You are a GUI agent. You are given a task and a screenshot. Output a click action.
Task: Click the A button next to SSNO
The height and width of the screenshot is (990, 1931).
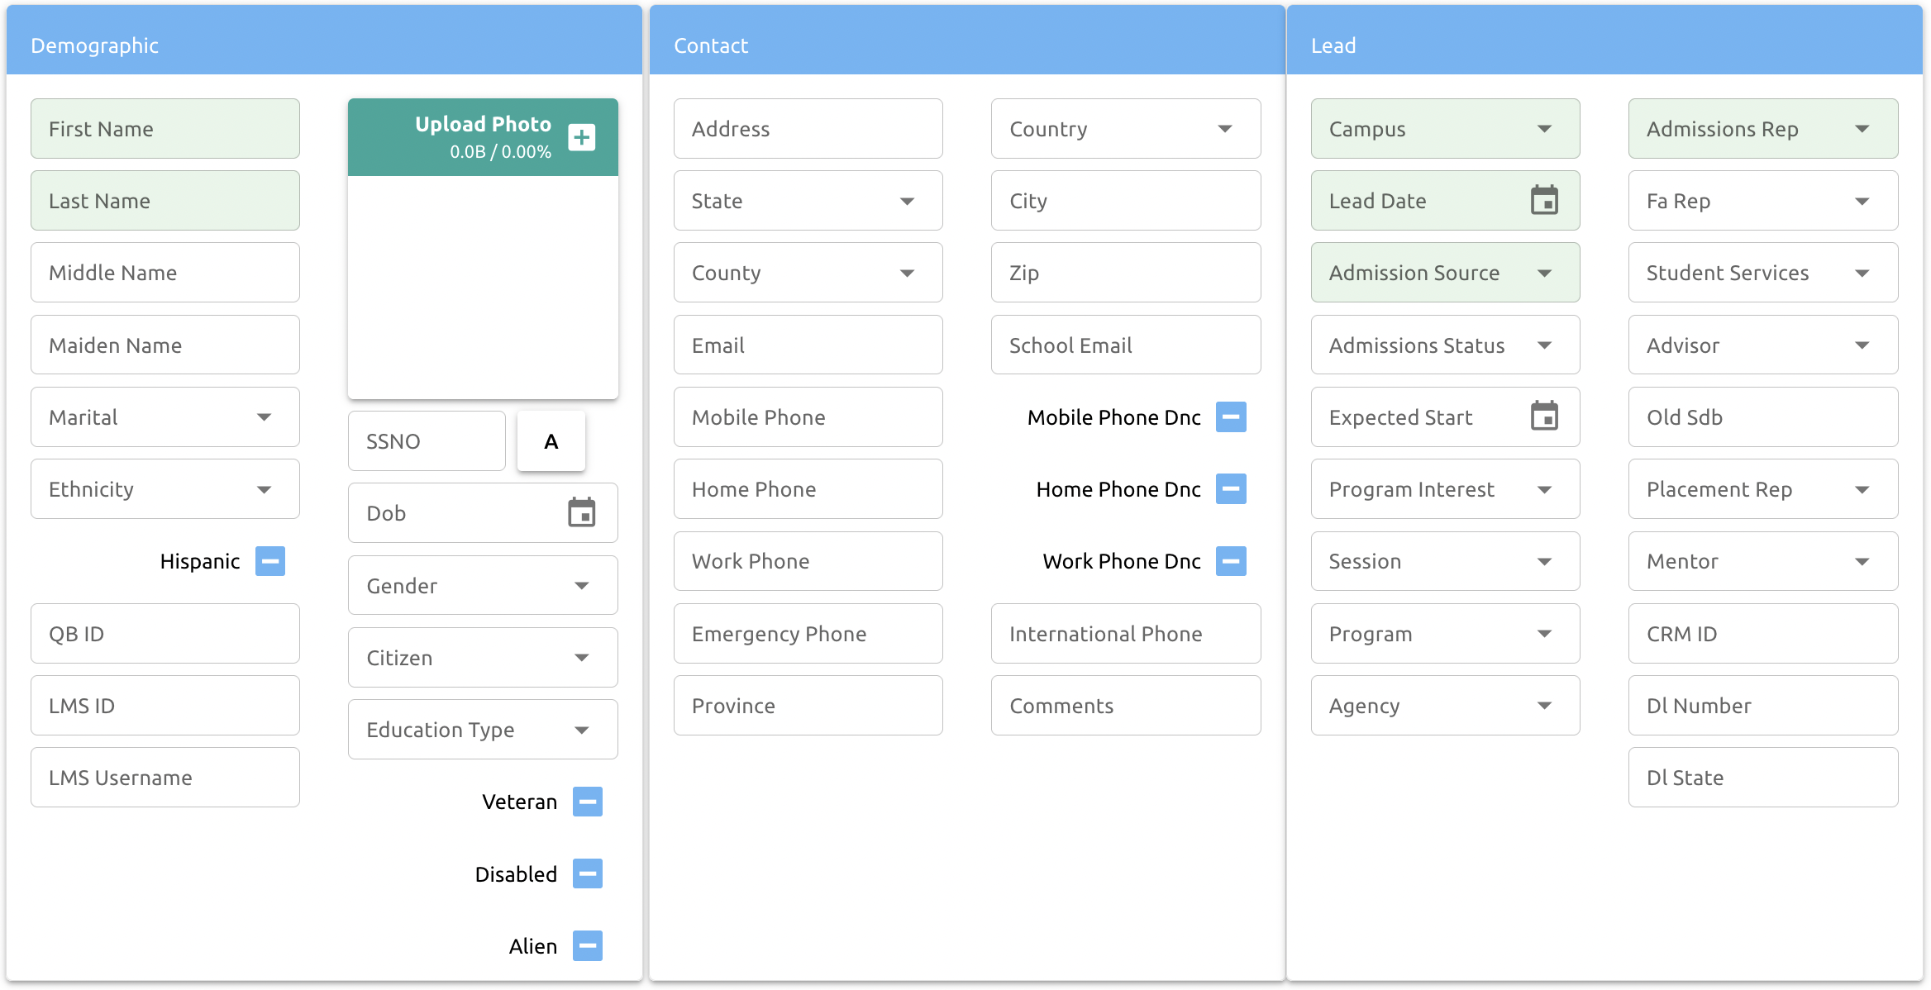pos(551,441)
